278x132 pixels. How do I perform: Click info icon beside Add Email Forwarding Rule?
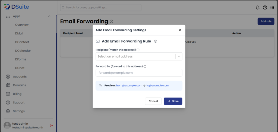pyautogui.click(x=156, y=41)
